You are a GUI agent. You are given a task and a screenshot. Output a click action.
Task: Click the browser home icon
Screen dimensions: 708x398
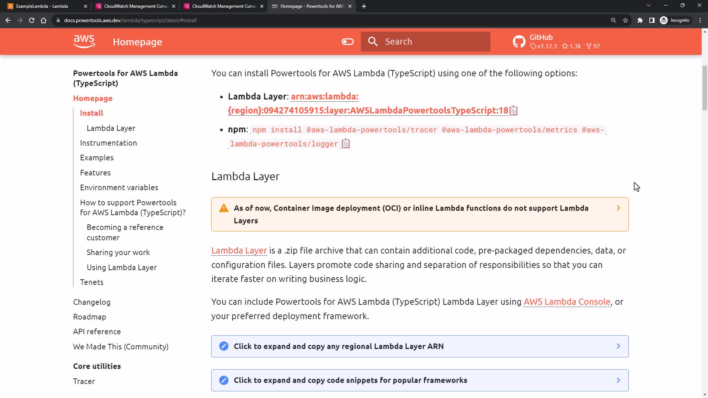(x=44, y=20)
